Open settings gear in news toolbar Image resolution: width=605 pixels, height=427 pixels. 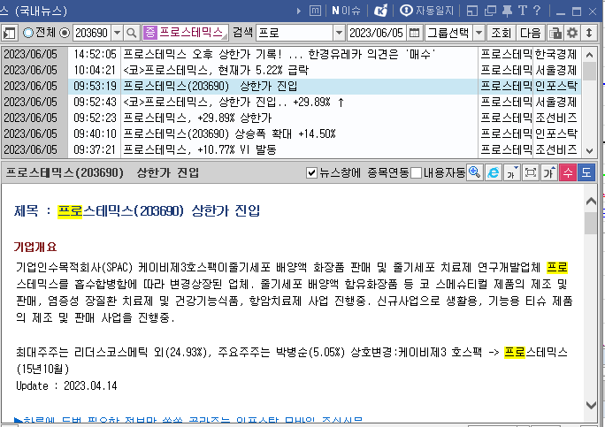[x=571, y=33]
